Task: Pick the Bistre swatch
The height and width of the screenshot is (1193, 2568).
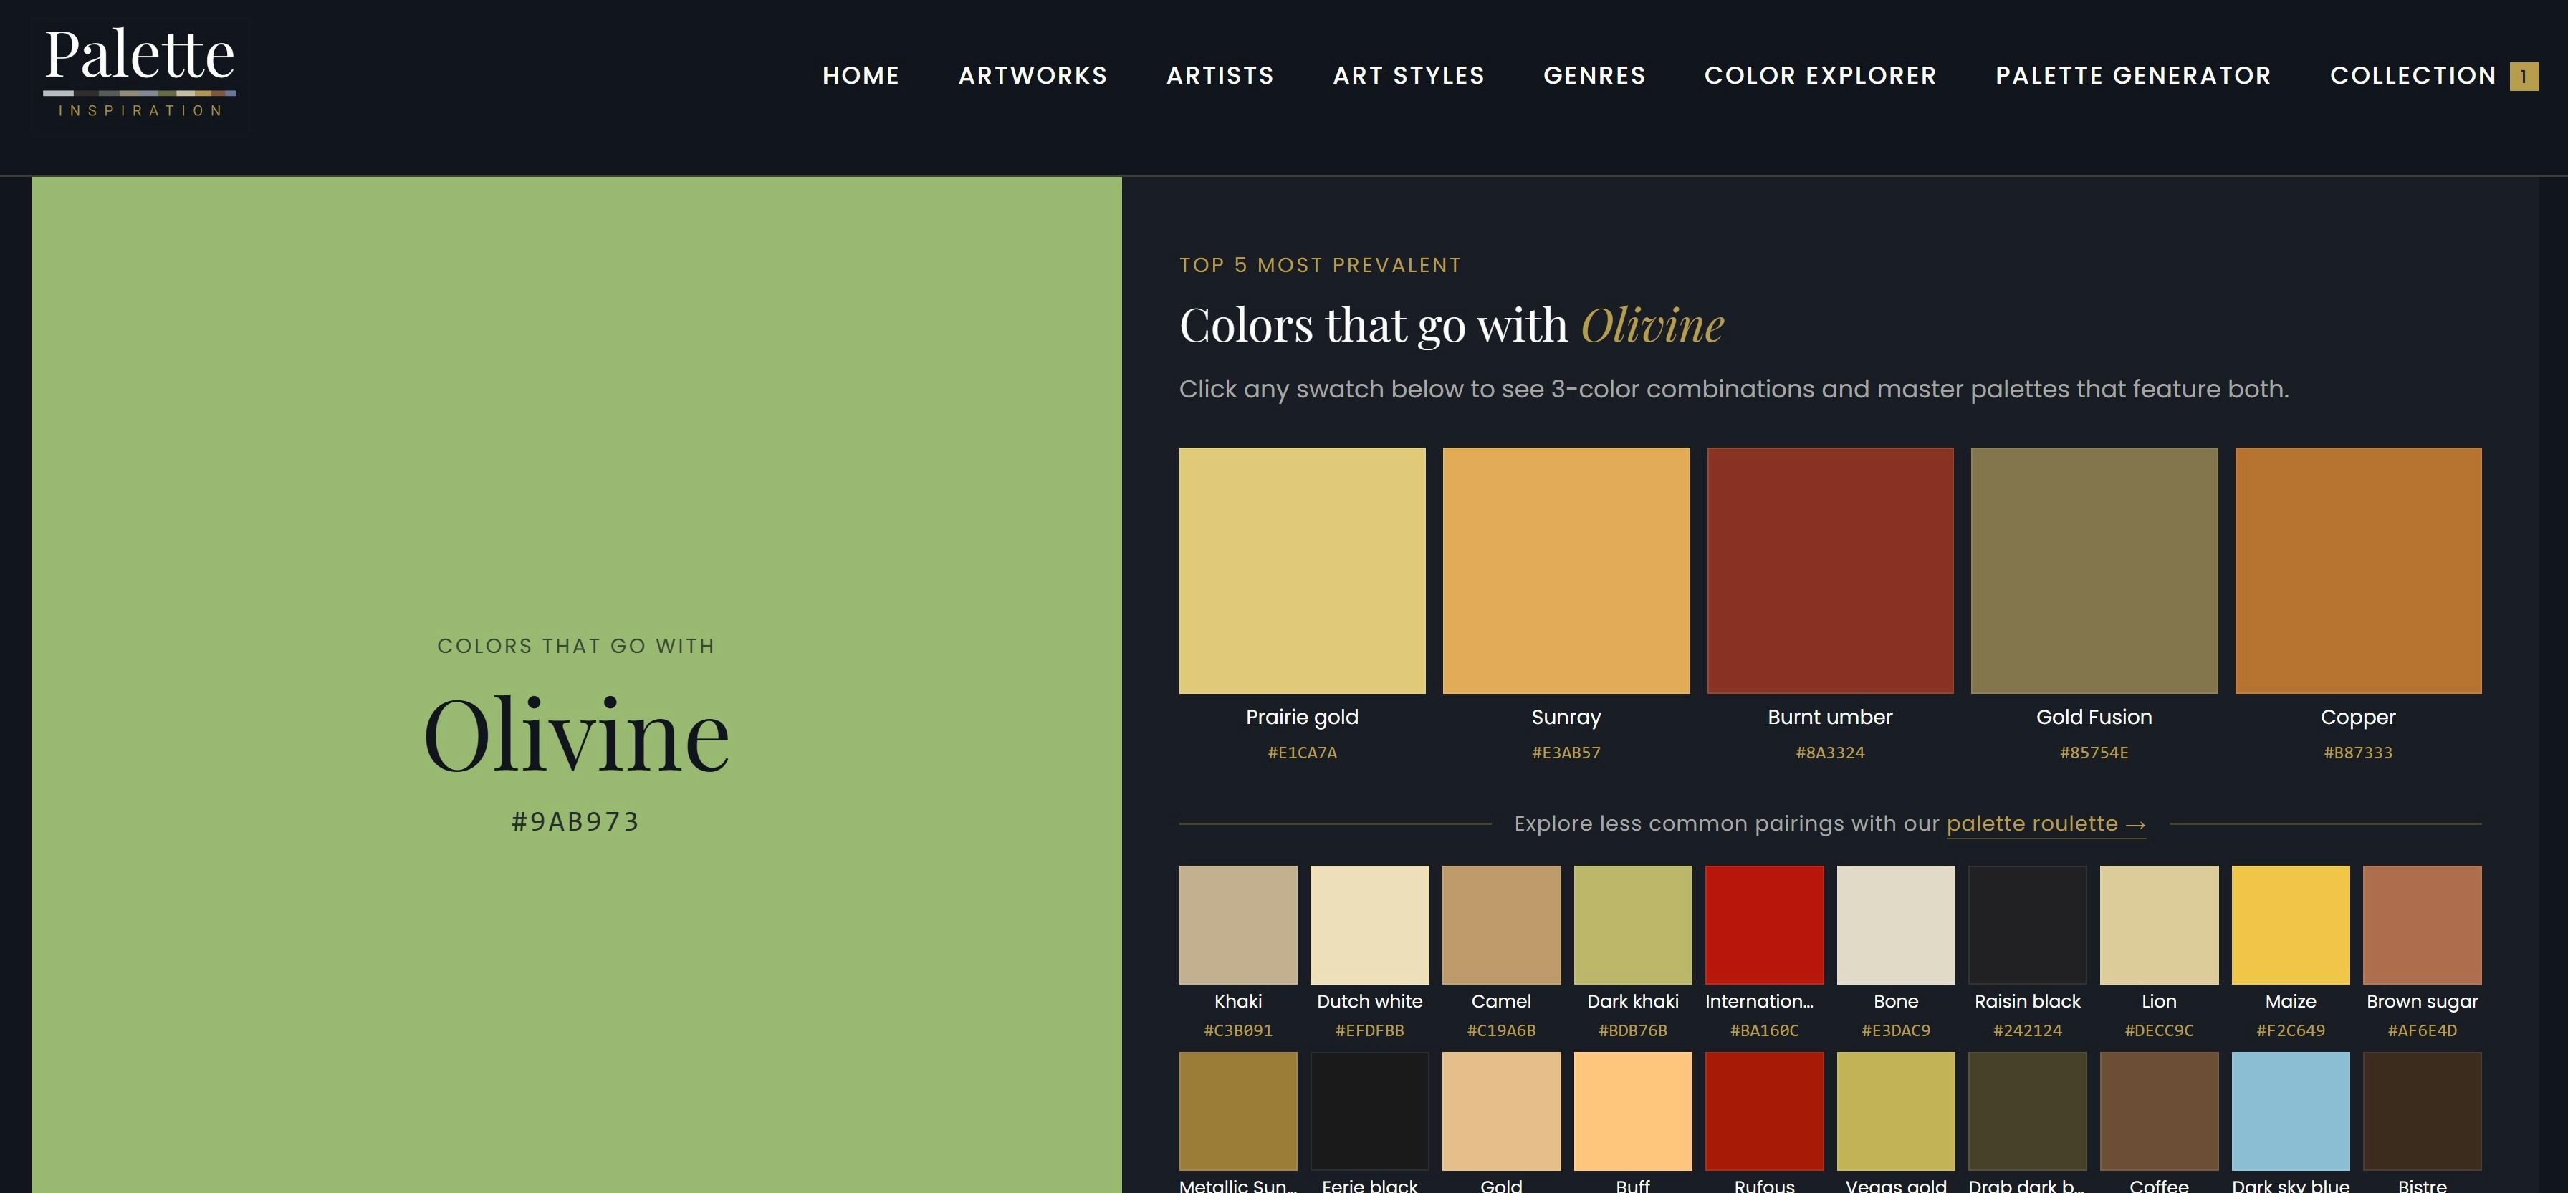Action: click(2423, 1111)
